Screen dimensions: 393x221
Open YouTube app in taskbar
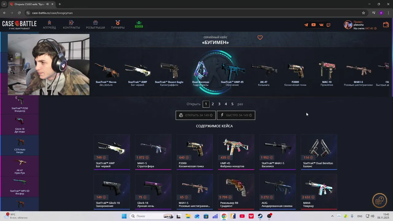pyautogui.click(x=242, y=216)
